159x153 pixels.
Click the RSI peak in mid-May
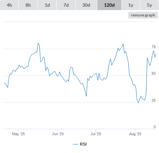coord(38,43)
